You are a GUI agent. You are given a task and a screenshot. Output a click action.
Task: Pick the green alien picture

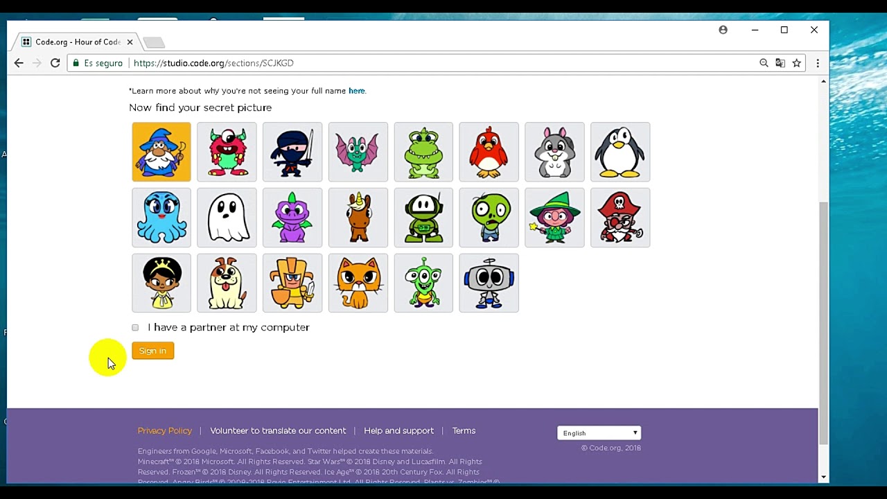(423, 283)
